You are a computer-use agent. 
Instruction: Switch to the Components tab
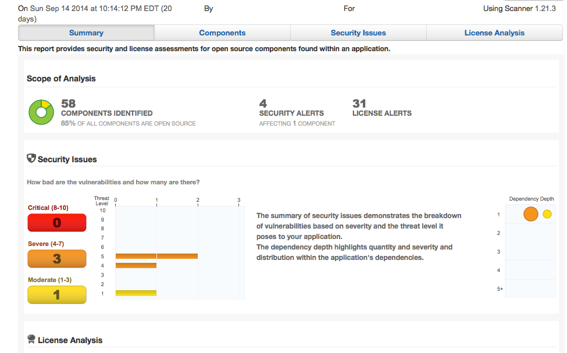click(x=222, y=33)
